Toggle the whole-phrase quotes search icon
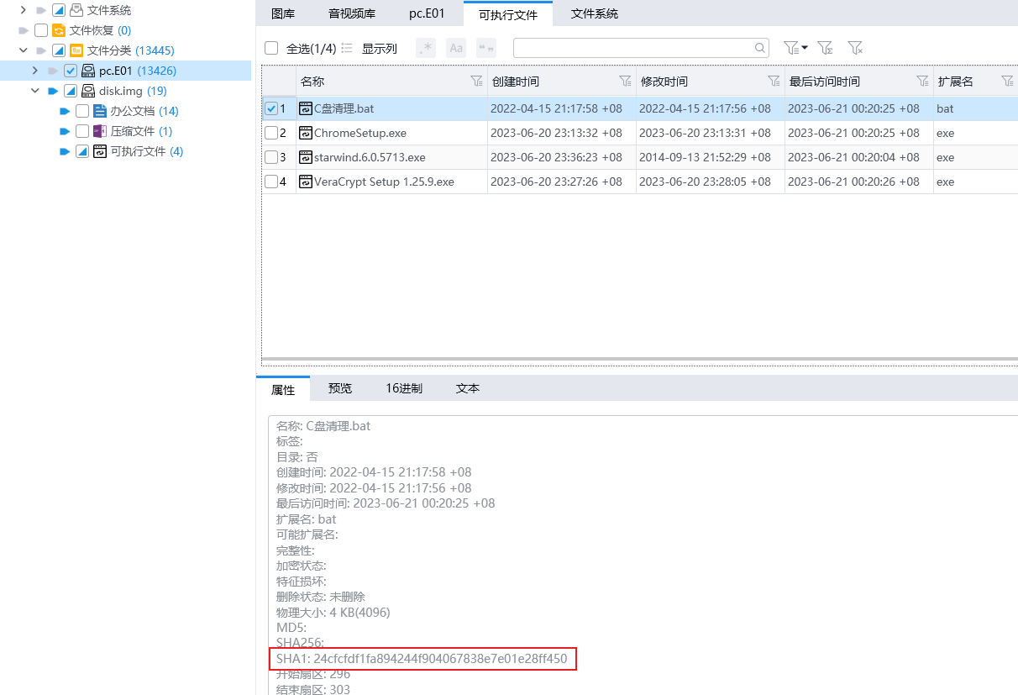Screen dimensions: 1018x695 click(x=486, y=48)
